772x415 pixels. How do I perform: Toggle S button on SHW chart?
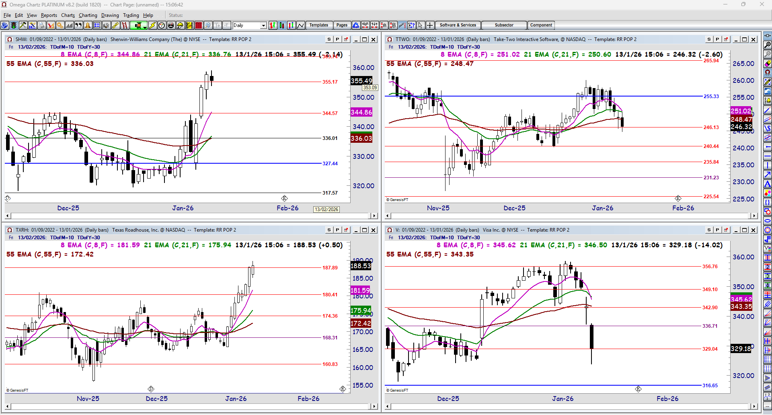point(329,39)
